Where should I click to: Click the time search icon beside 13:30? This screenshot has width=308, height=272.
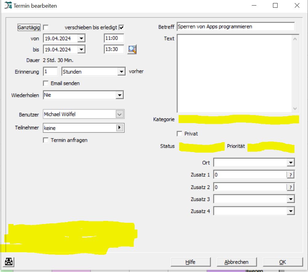pyautogui.click(x=132, y=49)
